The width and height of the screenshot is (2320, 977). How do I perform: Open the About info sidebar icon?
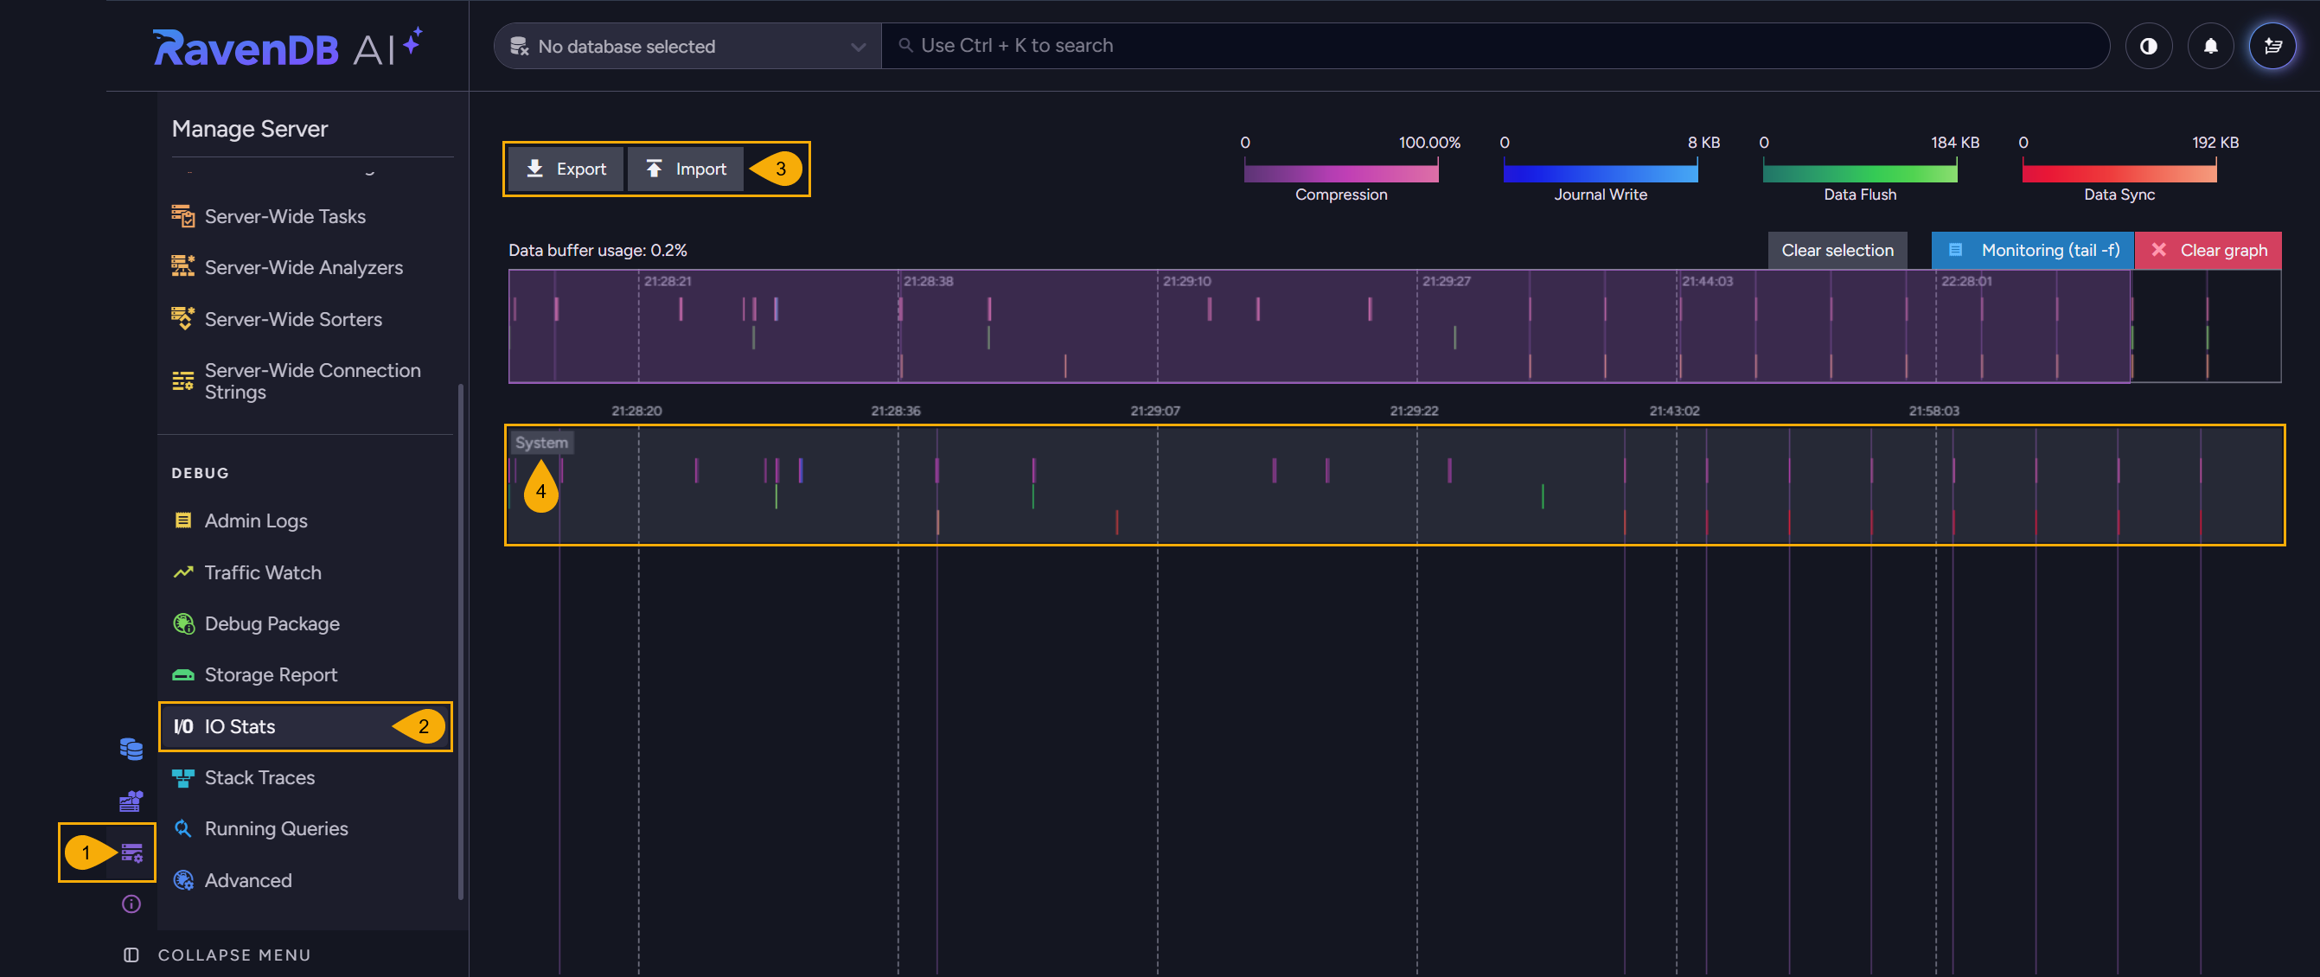[131, 904]
